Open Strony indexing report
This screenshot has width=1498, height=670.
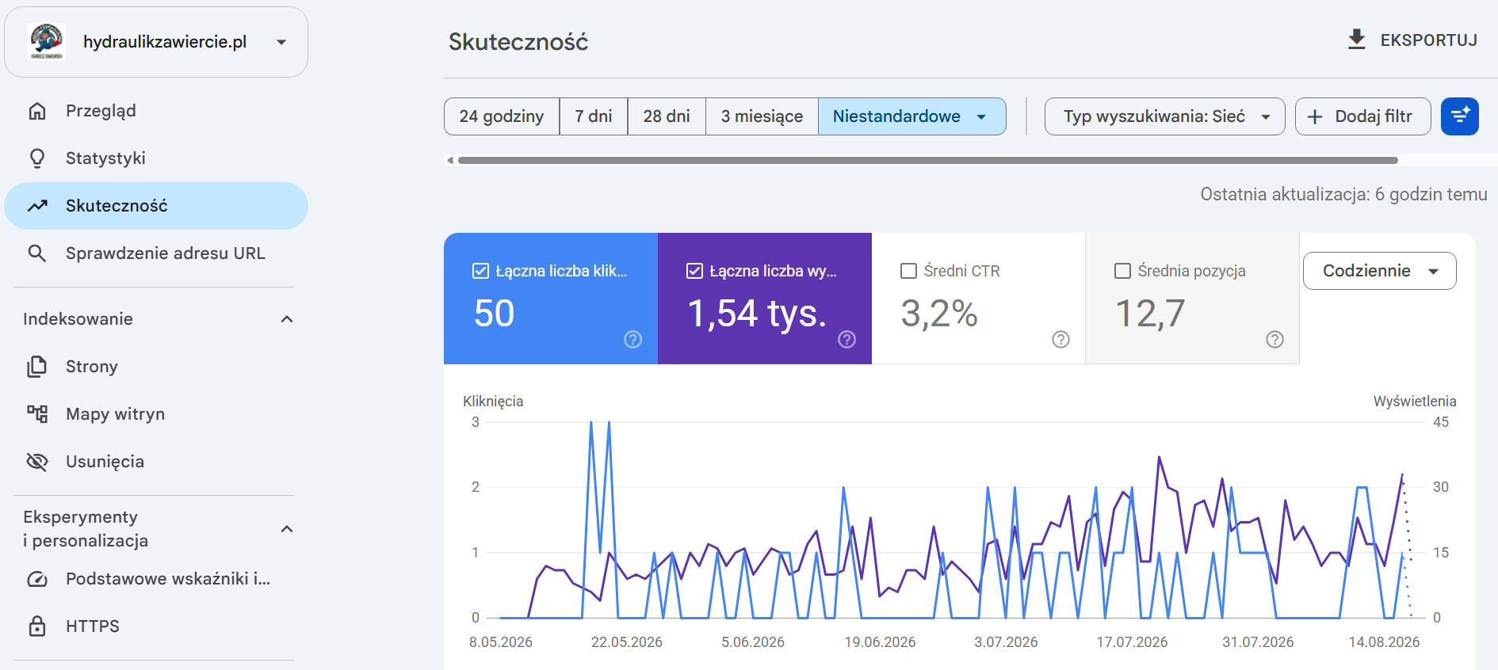coord(156,367)
